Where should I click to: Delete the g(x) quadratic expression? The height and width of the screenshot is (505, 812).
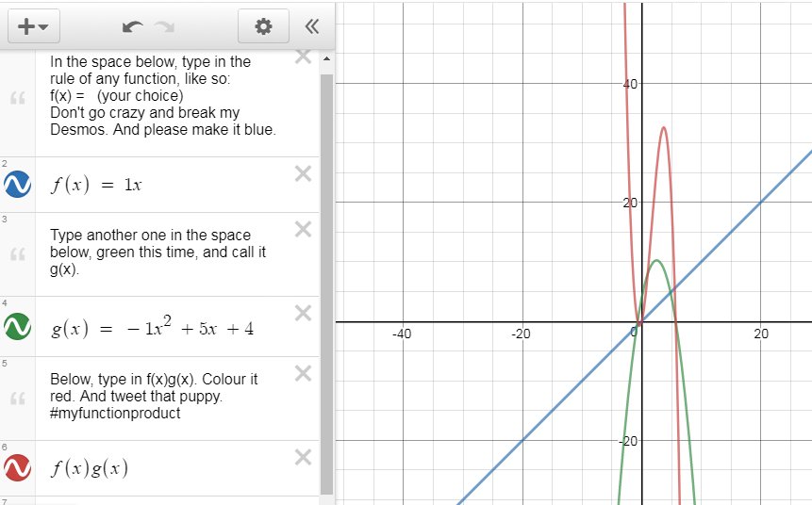click(x=303, y=313)
